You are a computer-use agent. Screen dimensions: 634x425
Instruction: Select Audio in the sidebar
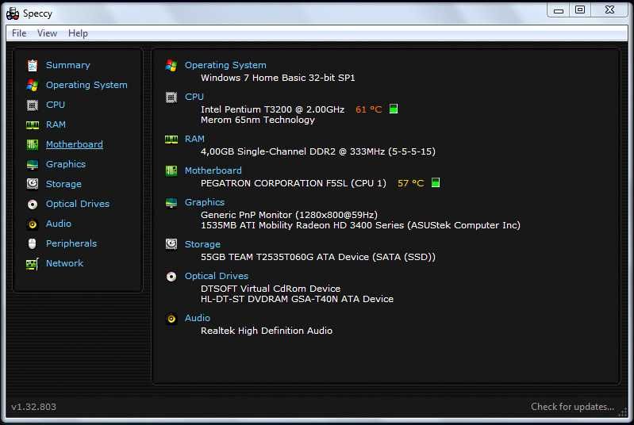click(x=59, y=224)
